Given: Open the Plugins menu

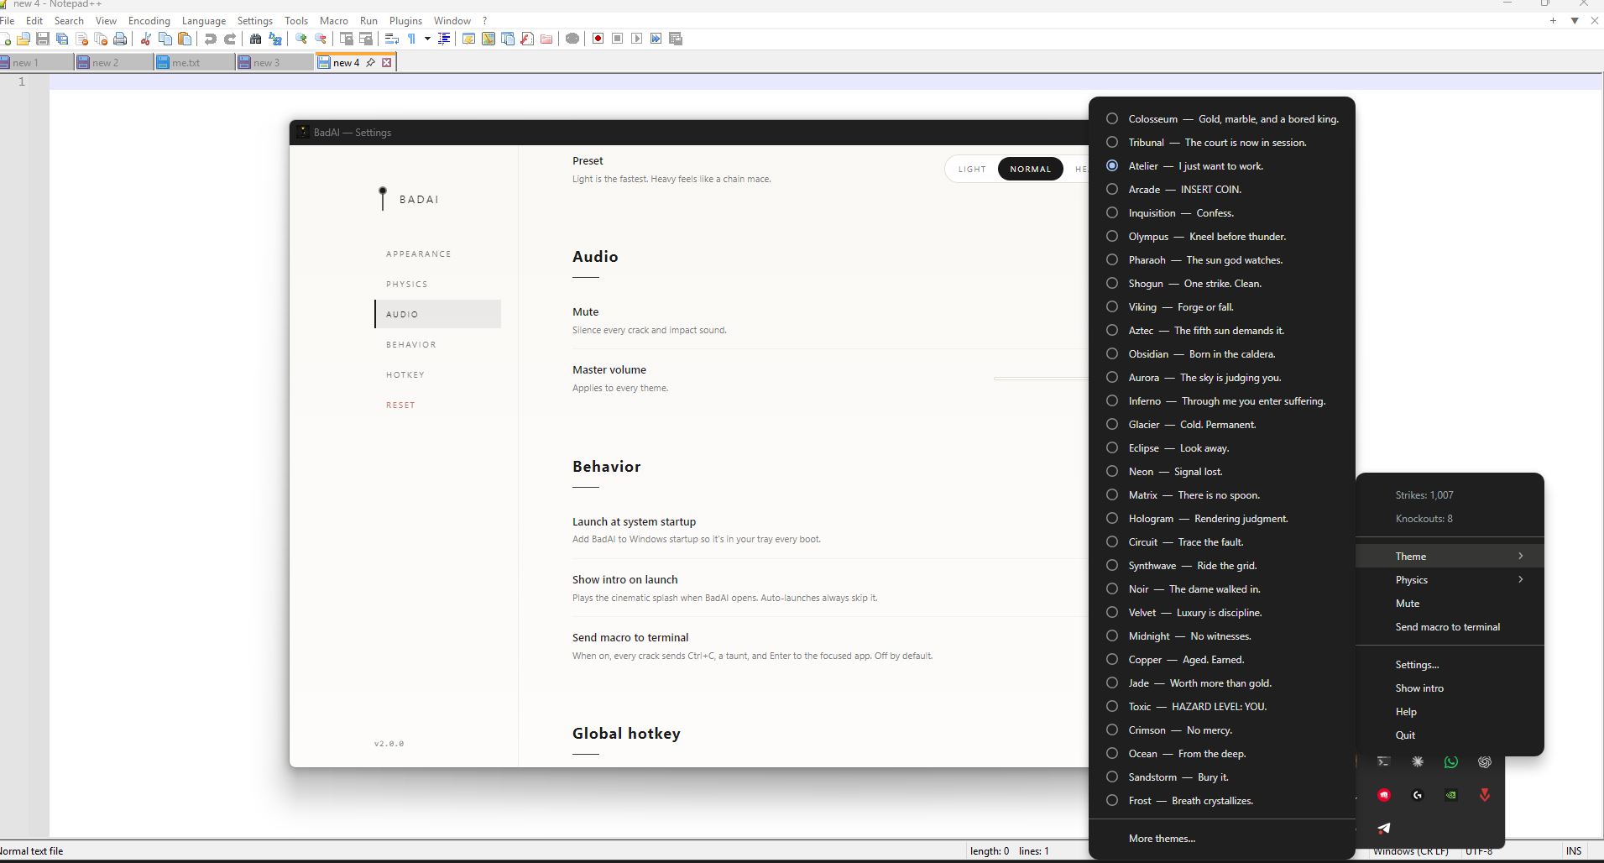Looking at the screenshot, I should click(x=405, y=20).
